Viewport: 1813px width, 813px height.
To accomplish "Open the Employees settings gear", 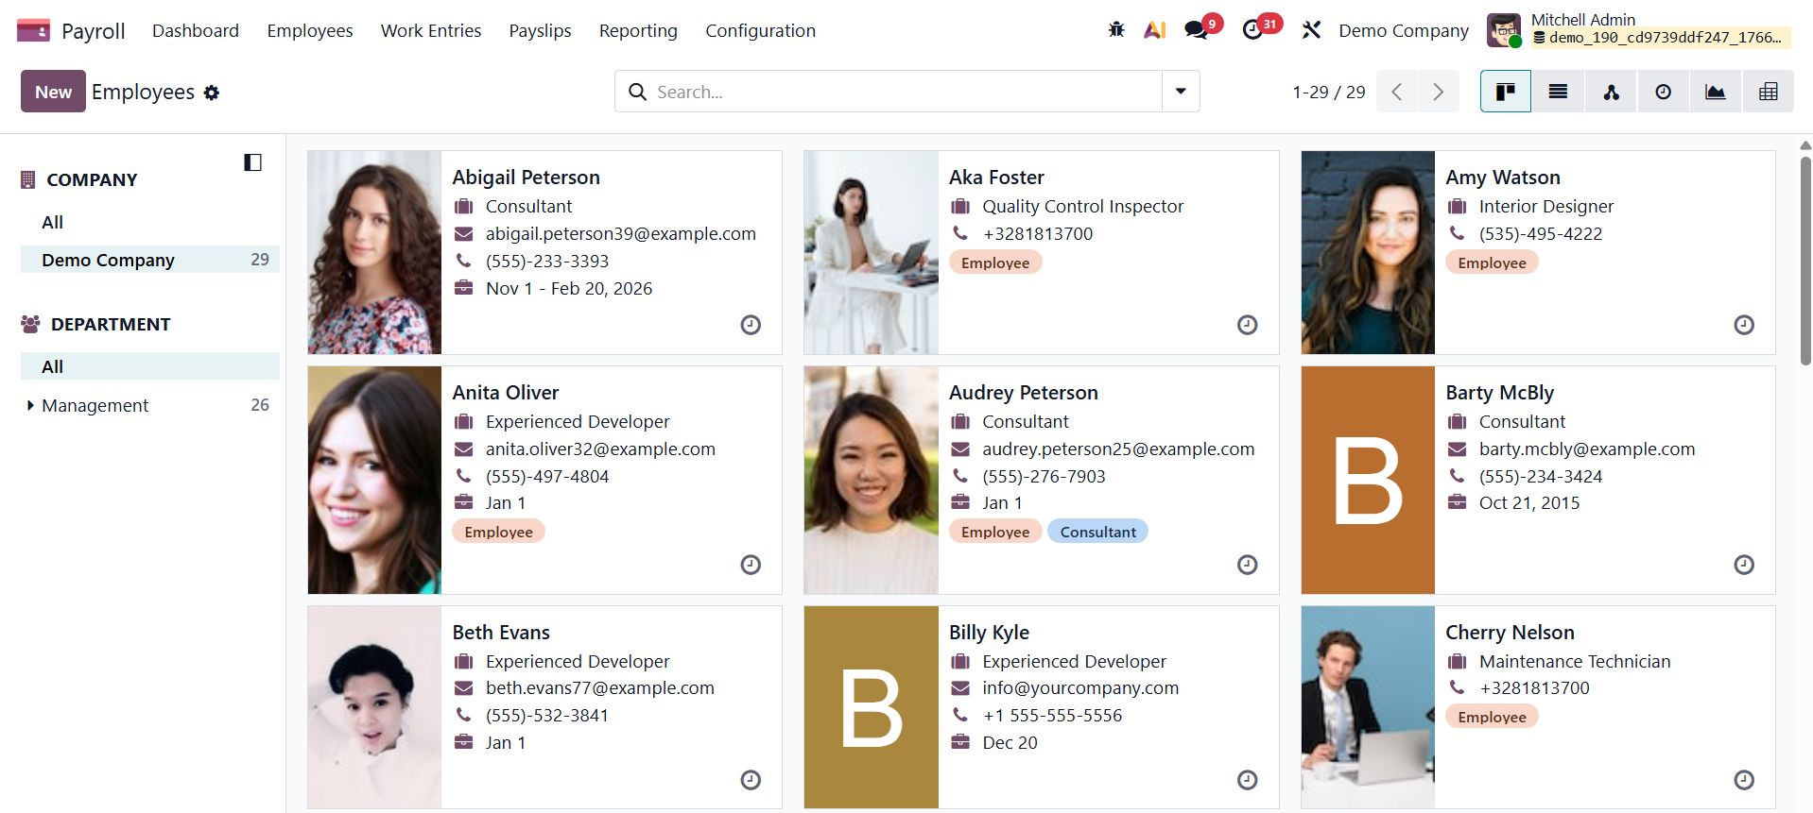I will [212, 93].
